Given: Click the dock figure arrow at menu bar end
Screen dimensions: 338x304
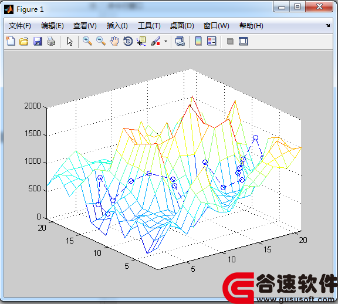Looking at the screenshot, I should click(x=328, y=25).
